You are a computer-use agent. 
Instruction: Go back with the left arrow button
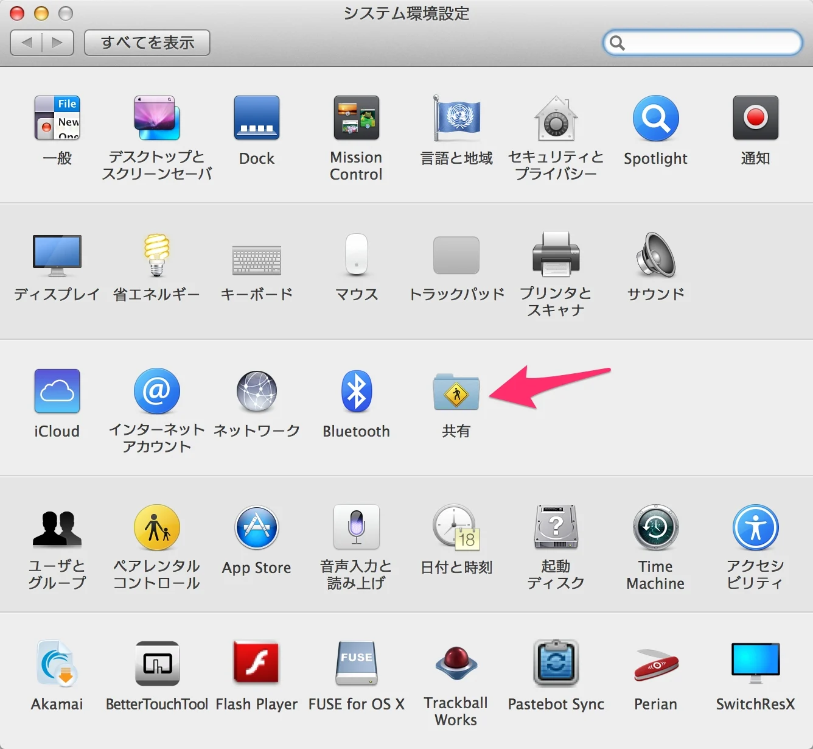pyautogui.click(x=27, y=43)
